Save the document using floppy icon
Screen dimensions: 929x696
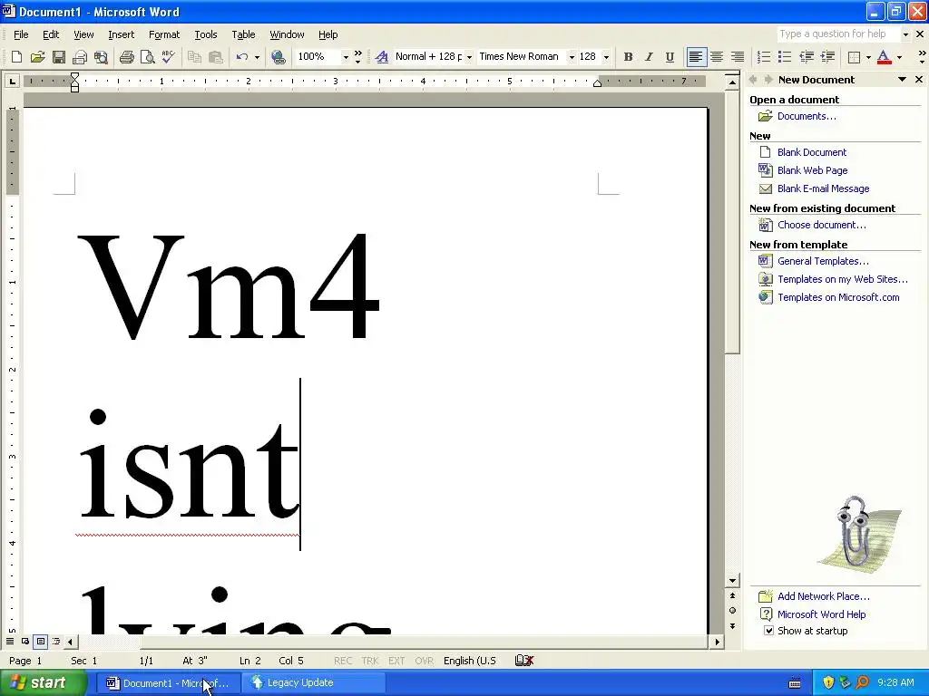coord(58,57)
